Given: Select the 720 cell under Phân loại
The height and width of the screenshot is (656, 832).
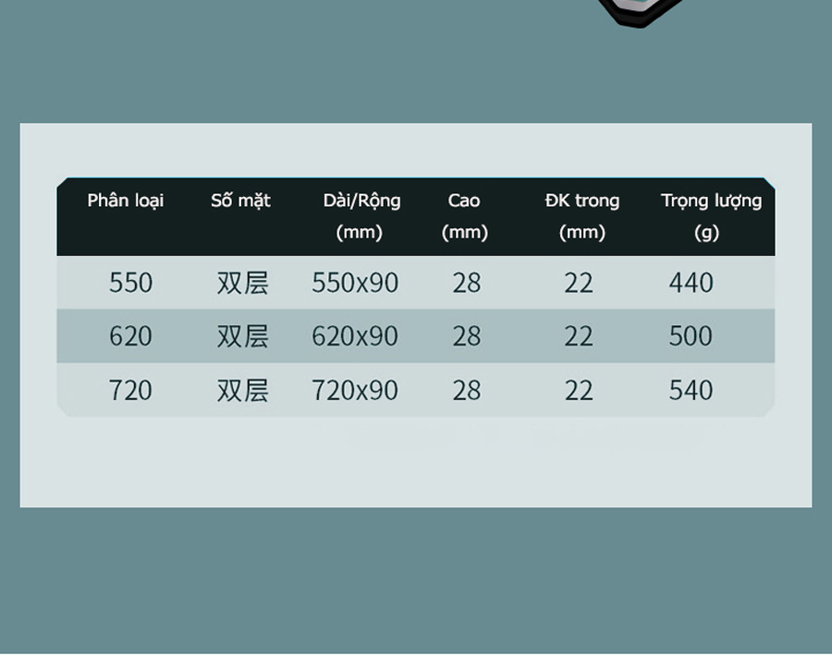Looking at the screenshot, I should coord(130,390).
